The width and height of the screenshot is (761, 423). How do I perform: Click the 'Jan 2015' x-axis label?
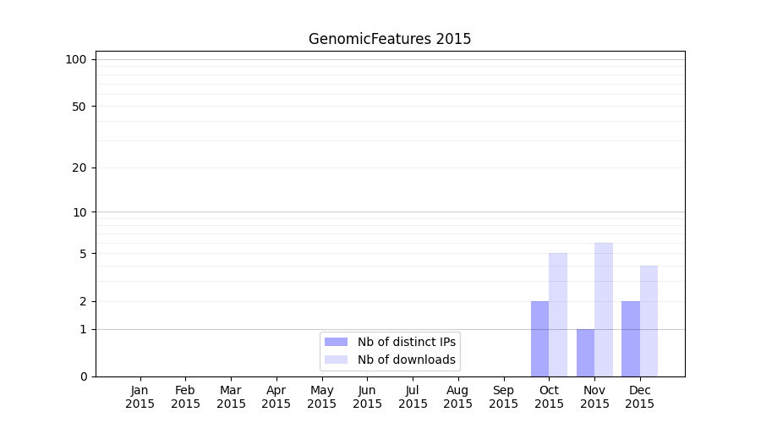[140, 397]
